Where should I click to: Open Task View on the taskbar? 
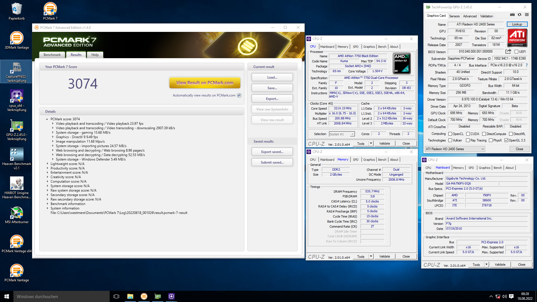coord(116,296)
